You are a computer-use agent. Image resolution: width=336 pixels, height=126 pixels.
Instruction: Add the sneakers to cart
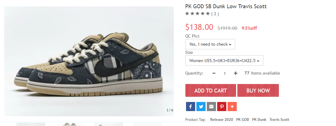click(x=211, y=90)
